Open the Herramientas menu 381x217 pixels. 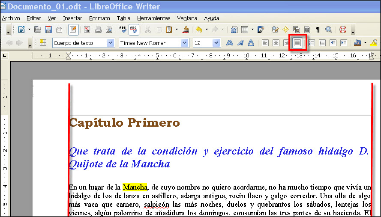[153, 18]
